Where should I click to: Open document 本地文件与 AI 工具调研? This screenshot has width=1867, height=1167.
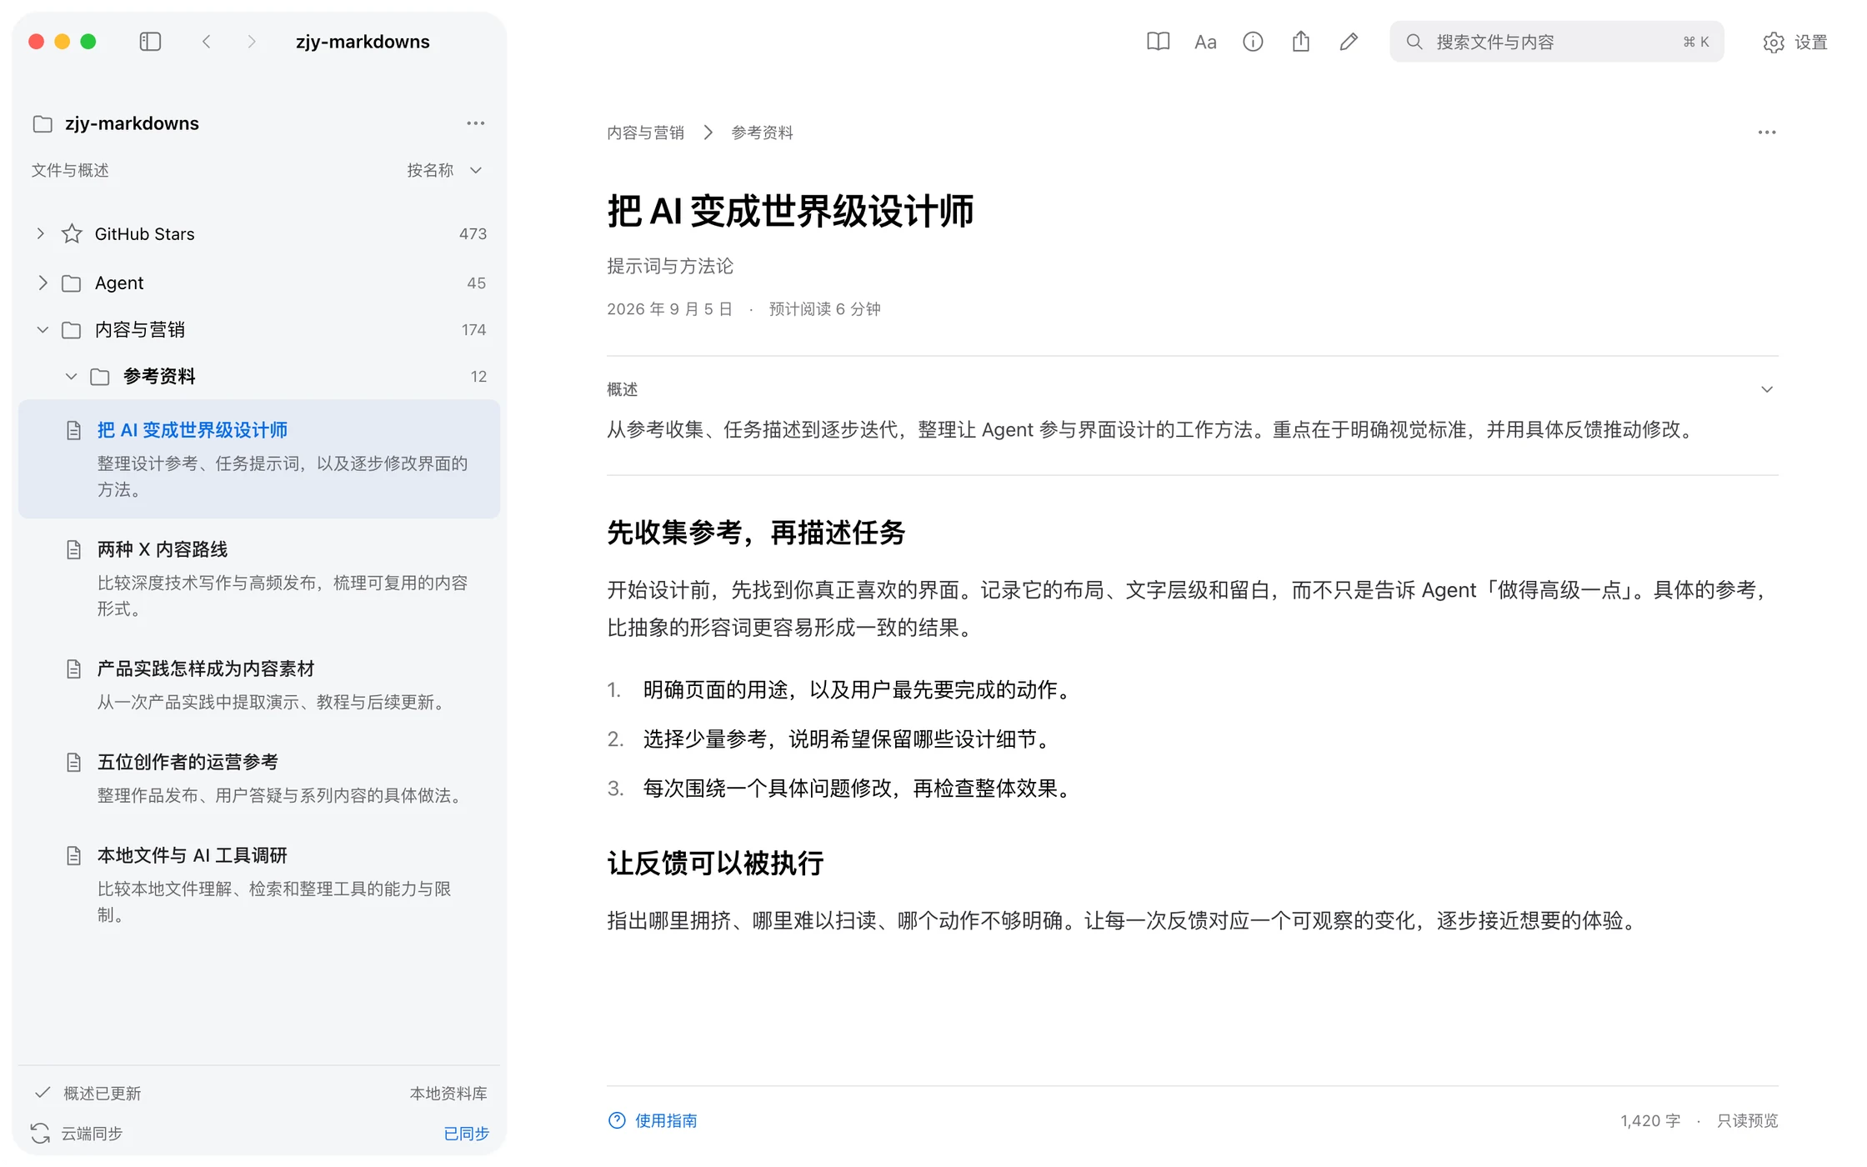tap(259, 884)
